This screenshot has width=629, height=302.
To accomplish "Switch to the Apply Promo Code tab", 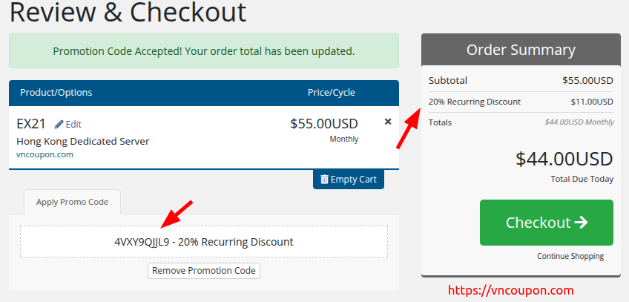I will coord(73,202).
